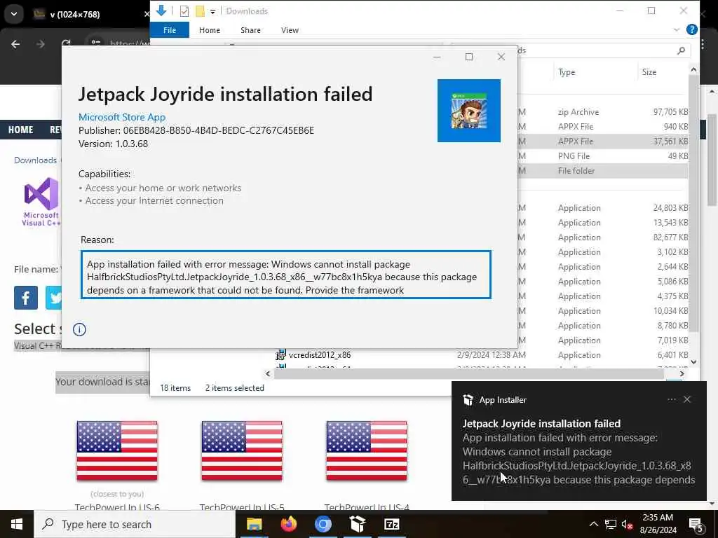This screenshot has width=718, height=538.
Task: Open Firefox from the taskbar
Action: pyautogui.click(x=288, y=524)
